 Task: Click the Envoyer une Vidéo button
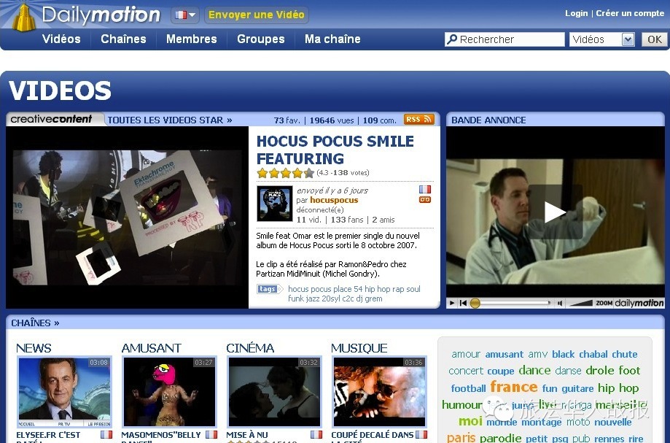click(257, 15)
